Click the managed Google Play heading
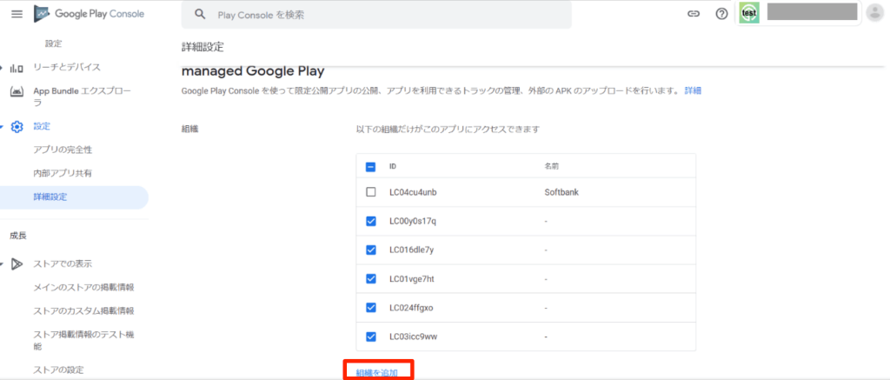Image resolution: width=890 pixels, height=380 pixels. (253, 72)
